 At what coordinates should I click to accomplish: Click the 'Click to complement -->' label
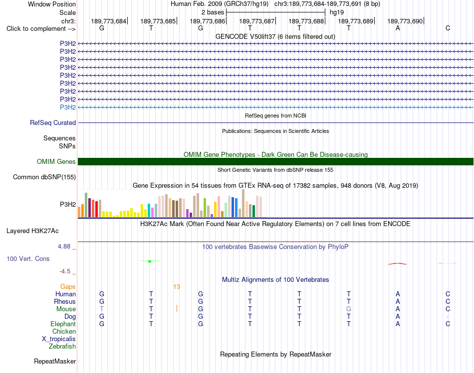[x=41, y=29]
